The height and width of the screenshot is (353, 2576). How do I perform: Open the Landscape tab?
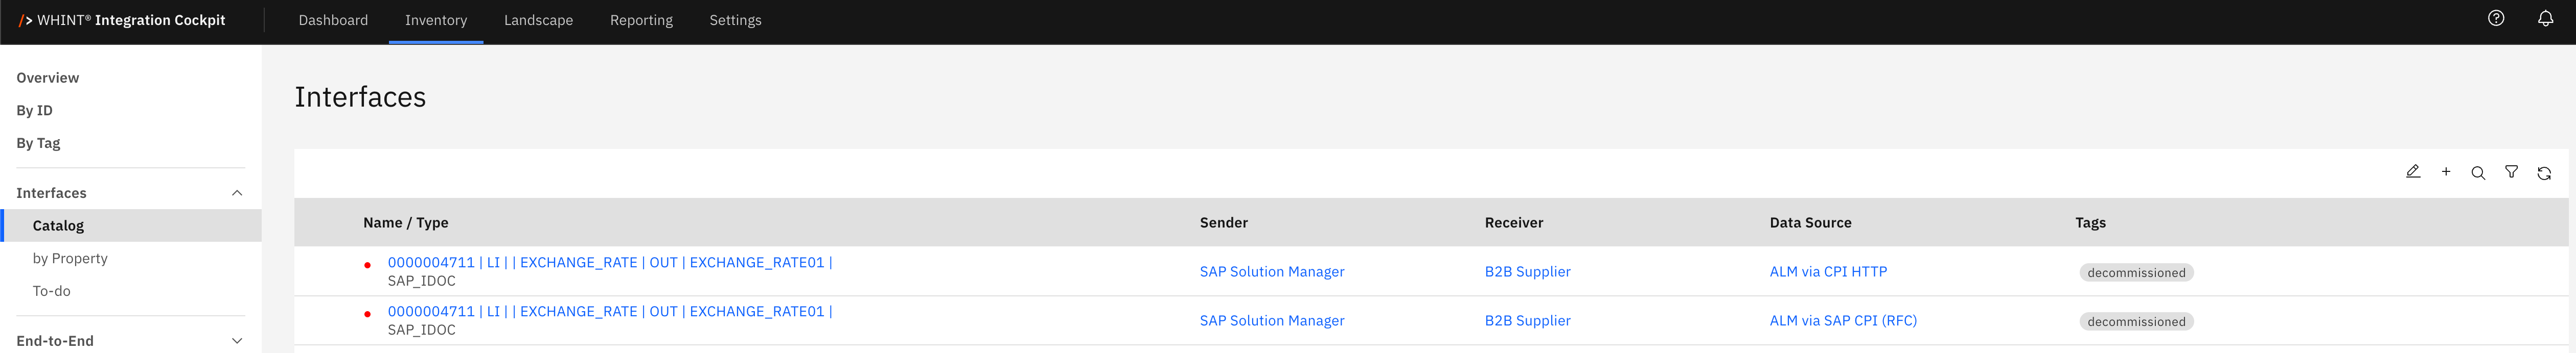pos(538,20)
